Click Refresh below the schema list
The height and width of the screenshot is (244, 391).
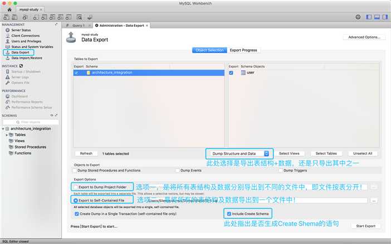coord(86,154)
